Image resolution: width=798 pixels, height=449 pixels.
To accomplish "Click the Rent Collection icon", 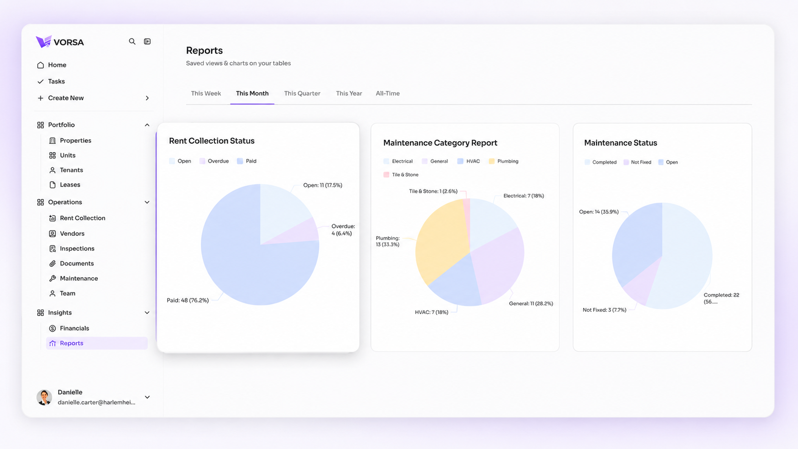I will [52, 218].
